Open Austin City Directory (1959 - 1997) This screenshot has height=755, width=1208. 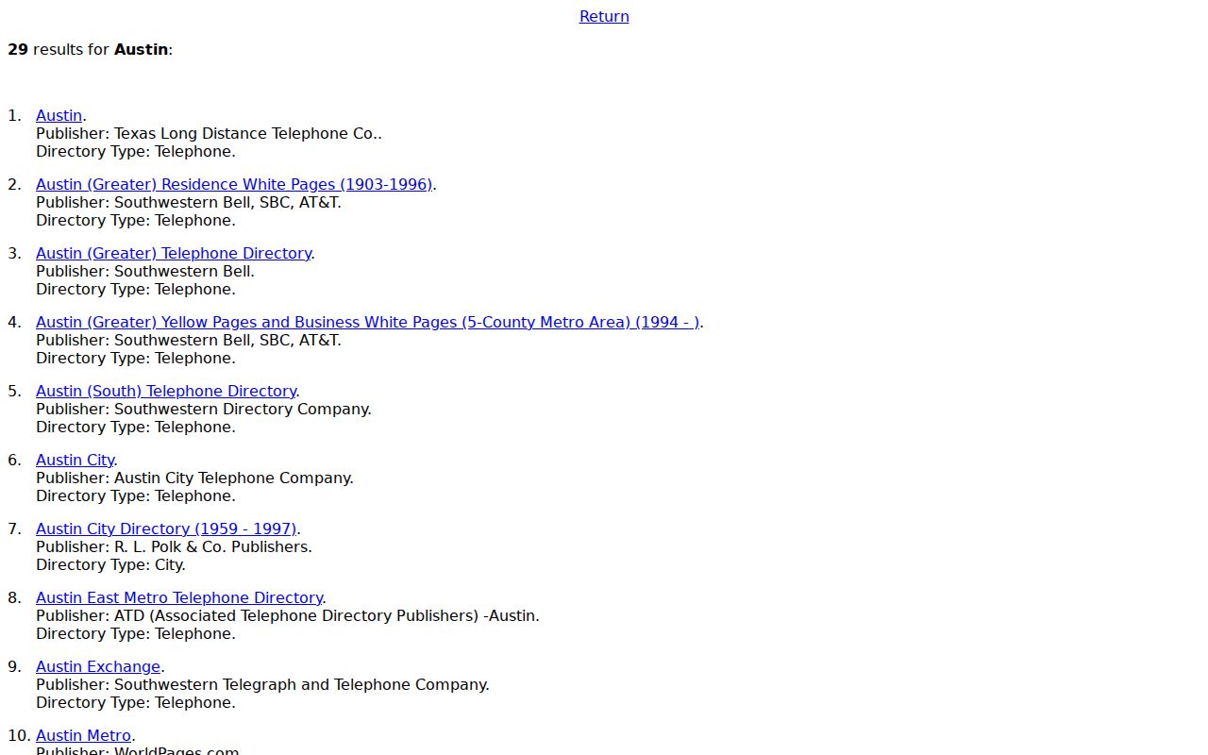166,528
